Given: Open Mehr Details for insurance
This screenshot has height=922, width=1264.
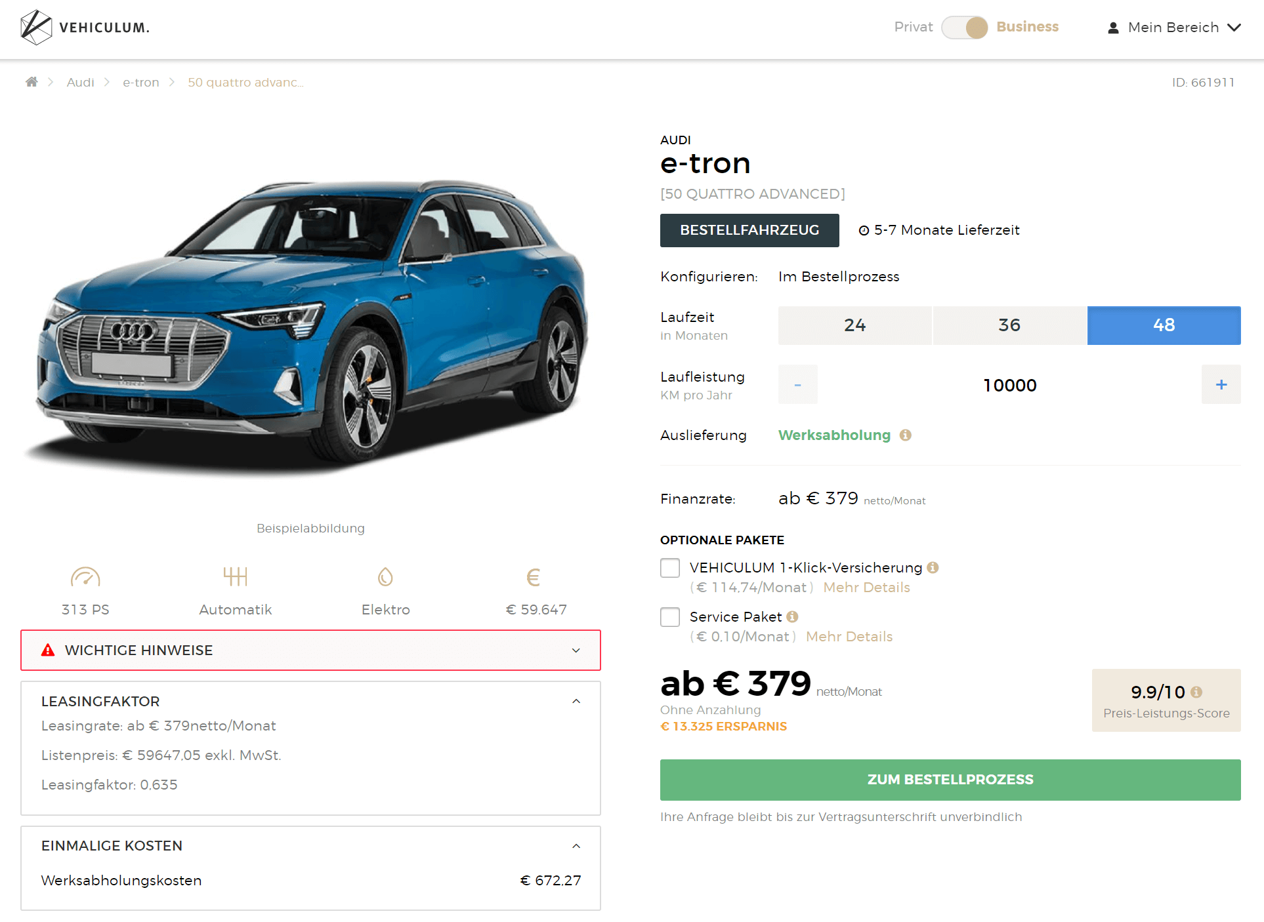Looking at the screenshot, I should 867,588.
